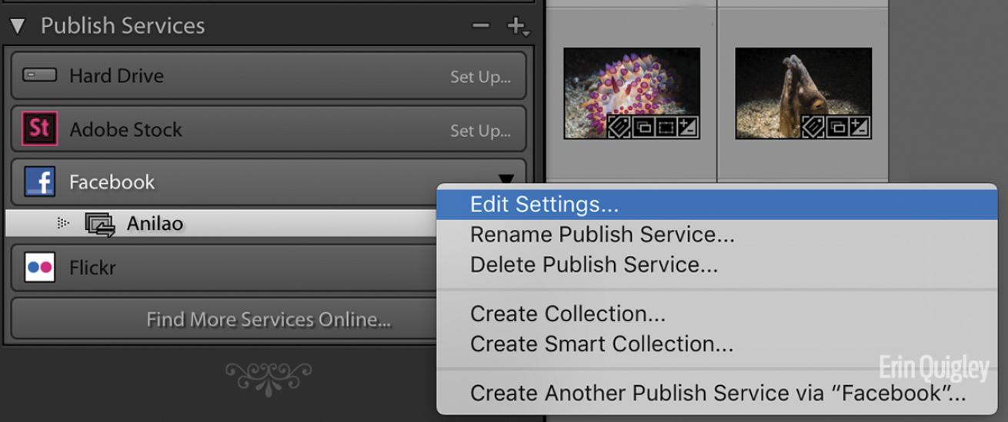Screen dimensions: 1008x422
Task: Click the keyword tag badge on octopus photo
Action: [x=814, y=127]
